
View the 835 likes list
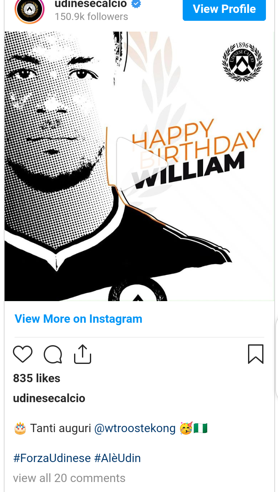click(x=37, y=378)
